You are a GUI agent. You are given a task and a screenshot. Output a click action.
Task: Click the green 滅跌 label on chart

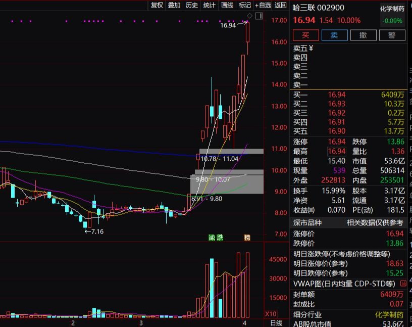pos(215,237)
